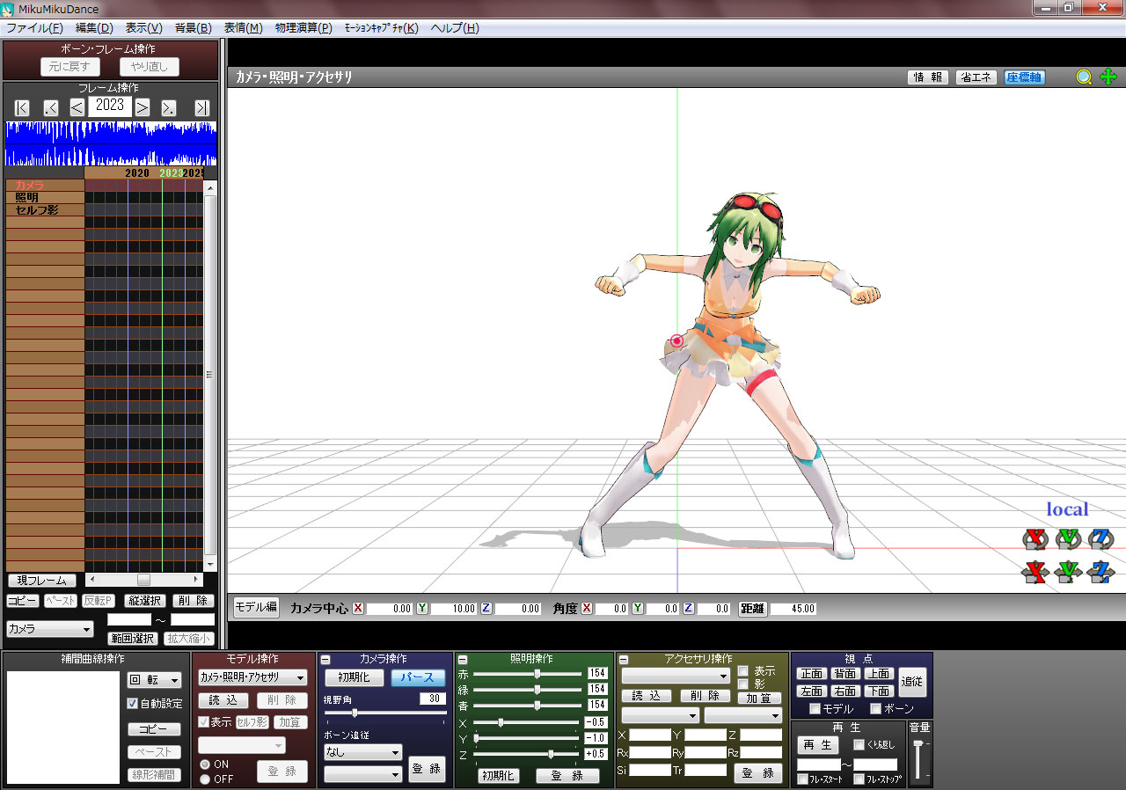Viewport: 1126px width, 790px height.
Task: Open the ファイル(F) menu
Action: coord(33,28)
